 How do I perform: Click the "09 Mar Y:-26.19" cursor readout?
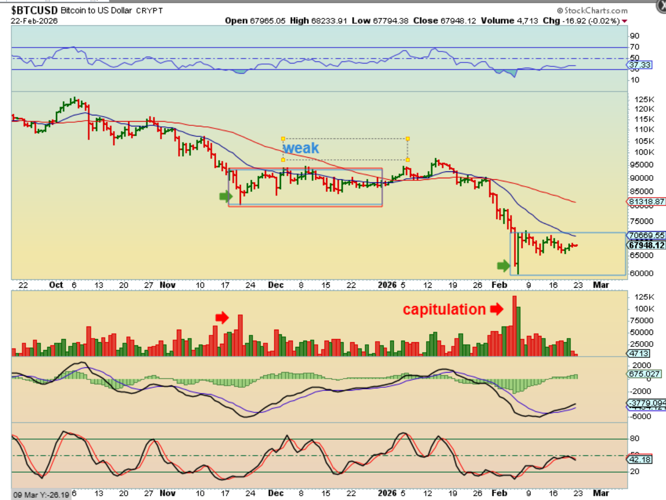tap(41, 495)
